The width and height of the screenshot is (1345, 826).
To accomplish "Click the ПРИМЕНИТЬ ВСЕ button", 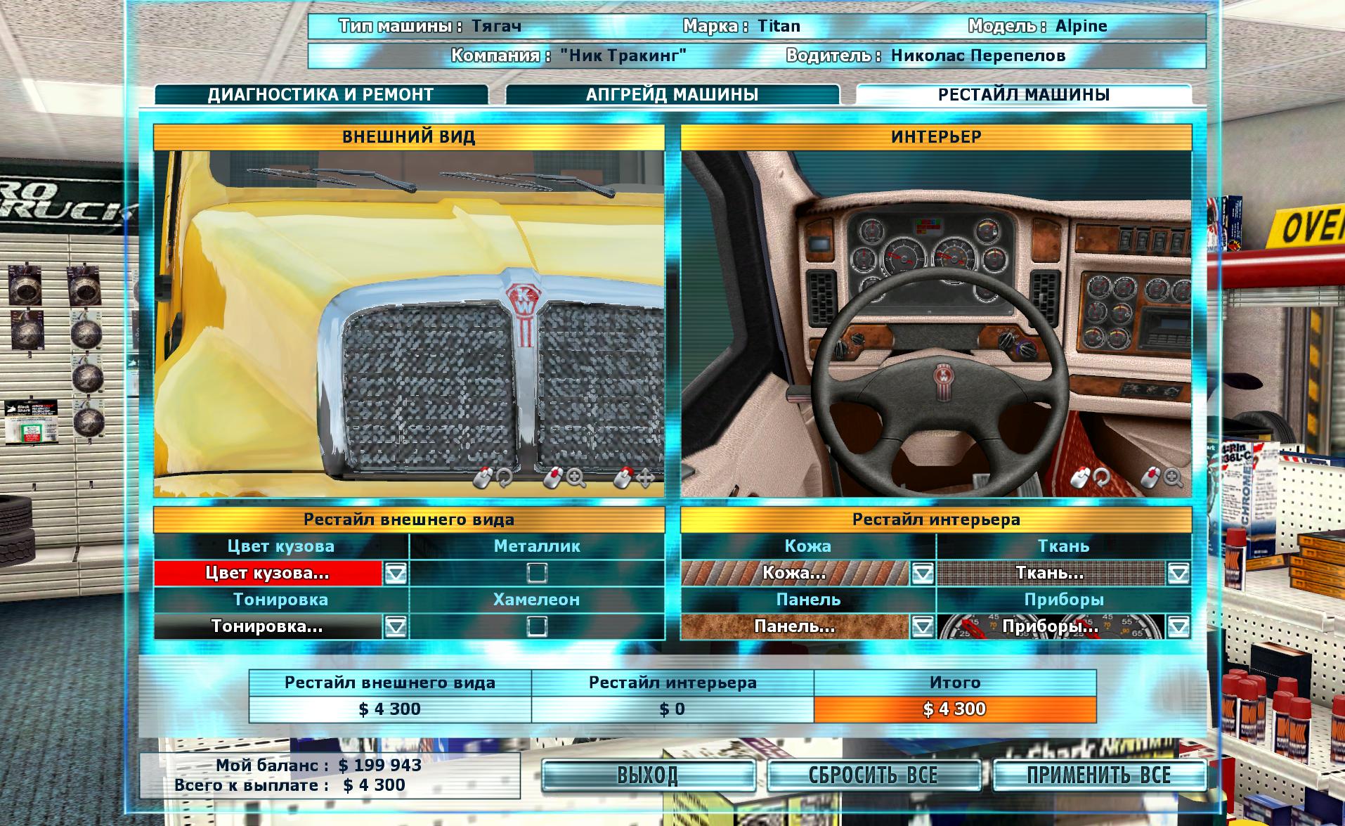I will point(1099,775).
